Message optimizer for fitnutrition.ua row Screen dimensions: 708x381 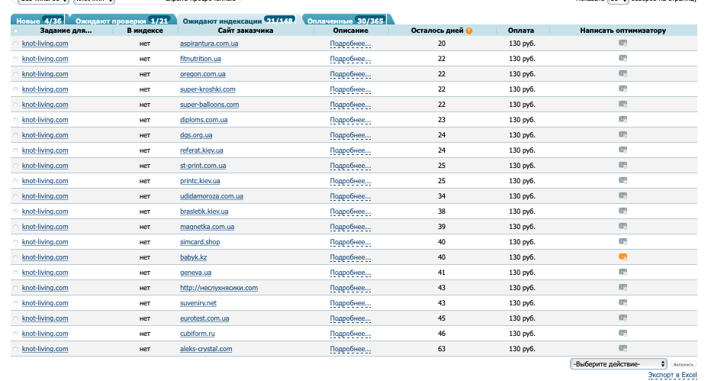623,58
